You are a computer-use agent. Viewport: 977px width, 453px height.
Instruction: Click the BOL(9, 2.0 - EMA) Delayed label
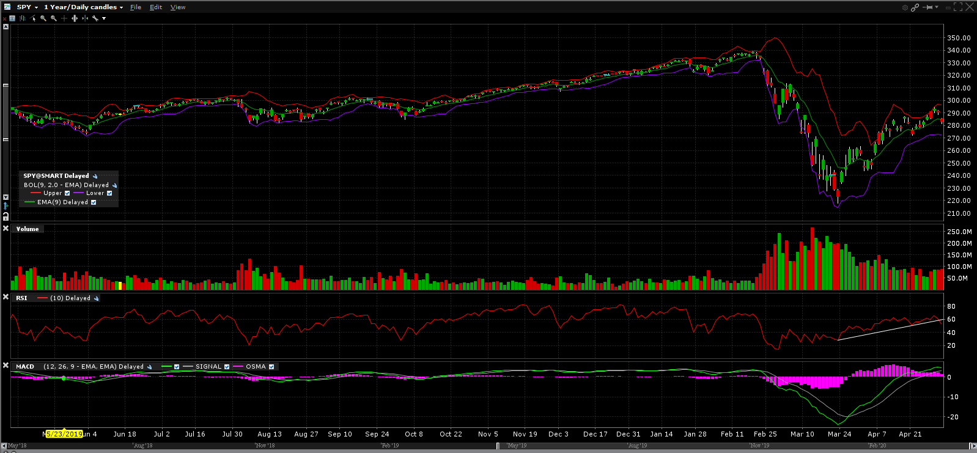coord(66,185)
